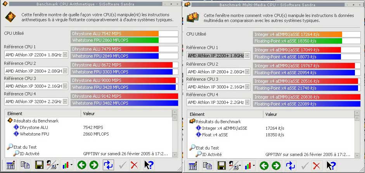The height and width of the screenshot is (173, 365).
Task: Click 7542 MIPS value in results list
Action: click(x=93, y=127)
